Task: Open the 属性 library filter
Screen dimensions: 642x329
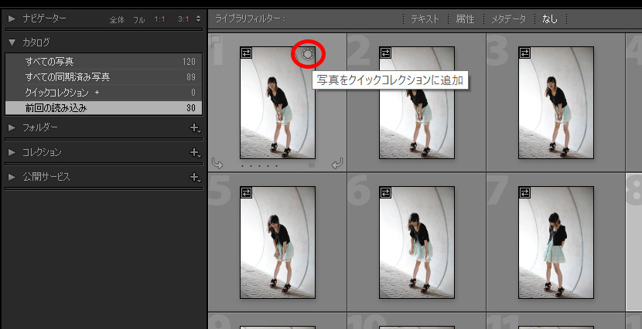Action: click(465, 19)
